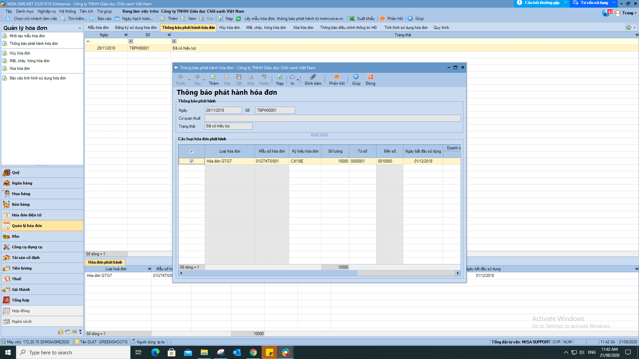The height and width of the screenshot is (359, 639).
Task: Open the In print dropdown arrow
Action: tap(298, 80)
